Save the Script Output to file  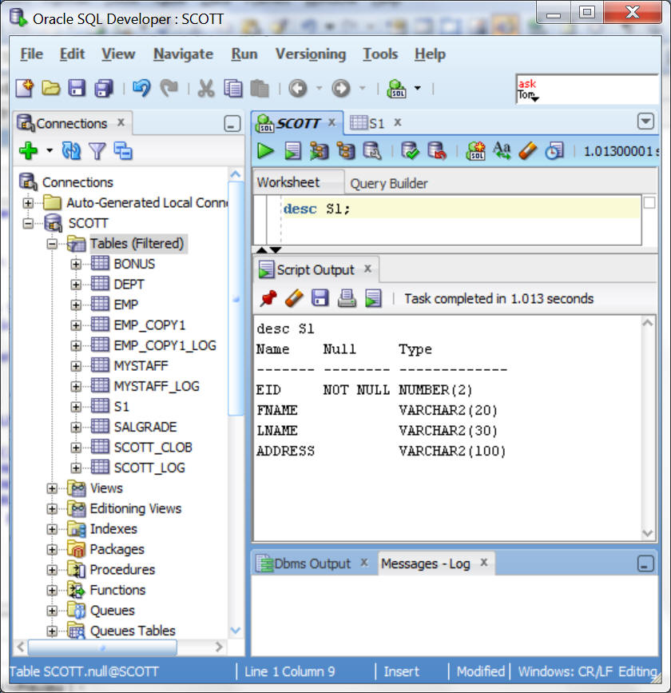[x=320, y=298]
